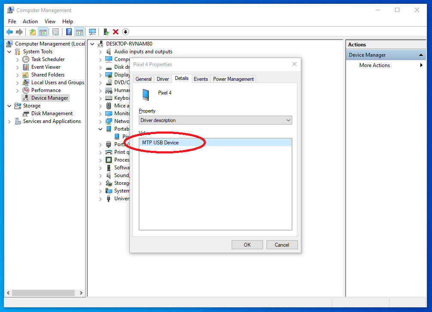The height and width of the screenshot is (312, 432).
Task: Select Disk Management in the tree
Action: 52,113
